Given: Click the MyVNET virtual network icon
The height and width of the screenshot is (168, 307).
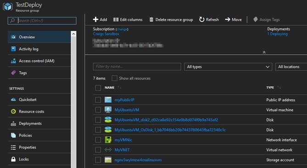Looking at the screenshot, I should (x=108, y=150).
